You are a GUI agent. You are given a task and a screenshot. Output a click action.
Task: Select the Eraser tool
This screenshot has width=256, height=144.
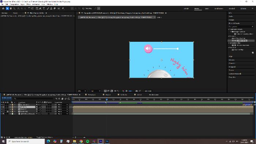pos(55,8)
